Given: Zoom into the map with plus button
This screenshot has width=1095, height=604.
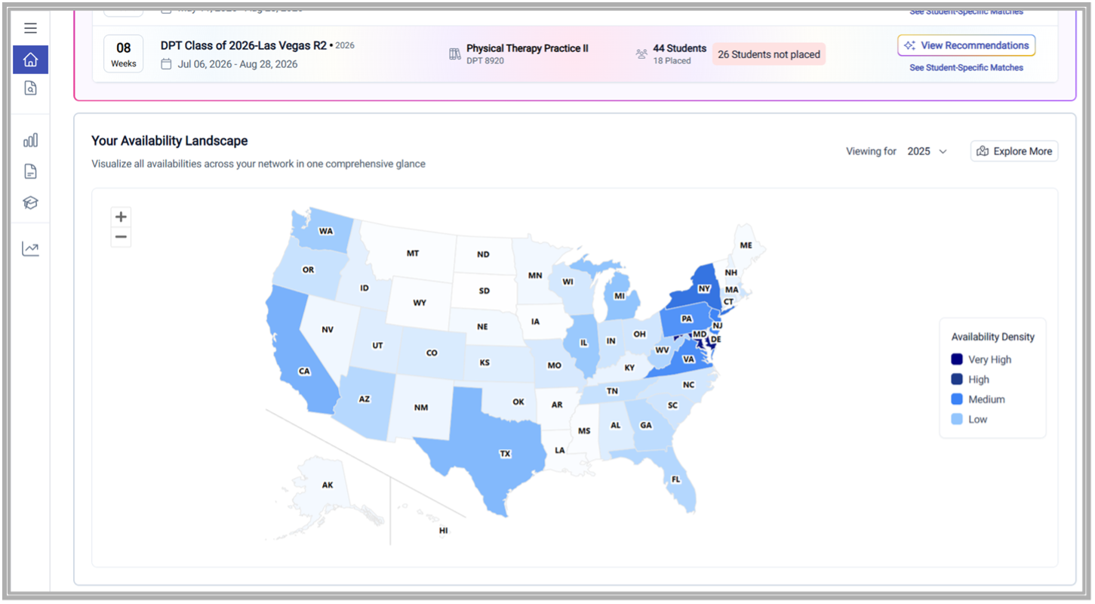Looking at the screenshot, I should point(120,216).
